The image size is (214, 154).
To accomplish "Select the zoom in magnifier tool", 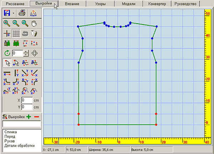I will (7, 24).
